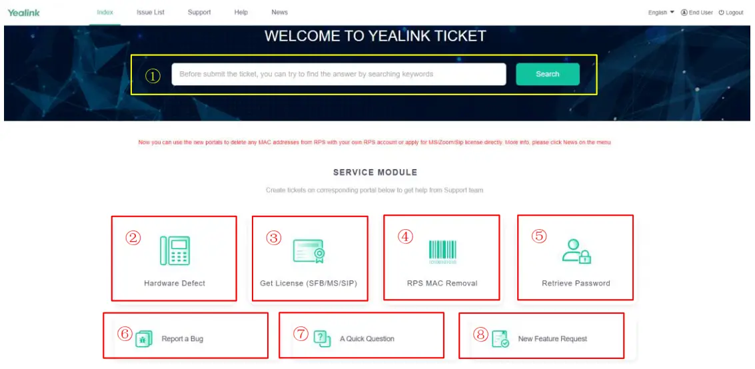Click the Yealink logo

23,13
